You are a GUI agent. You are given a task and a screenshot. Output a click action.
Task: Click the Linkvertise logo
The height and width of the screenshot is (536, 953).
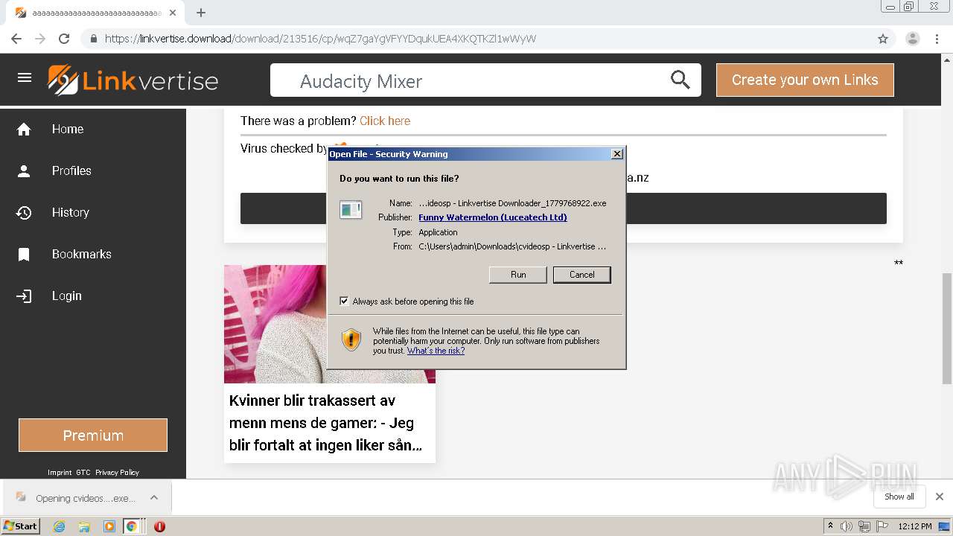133,80
